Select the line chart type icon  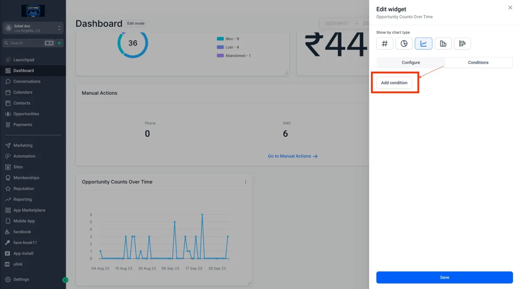click(x=423, y=44)
